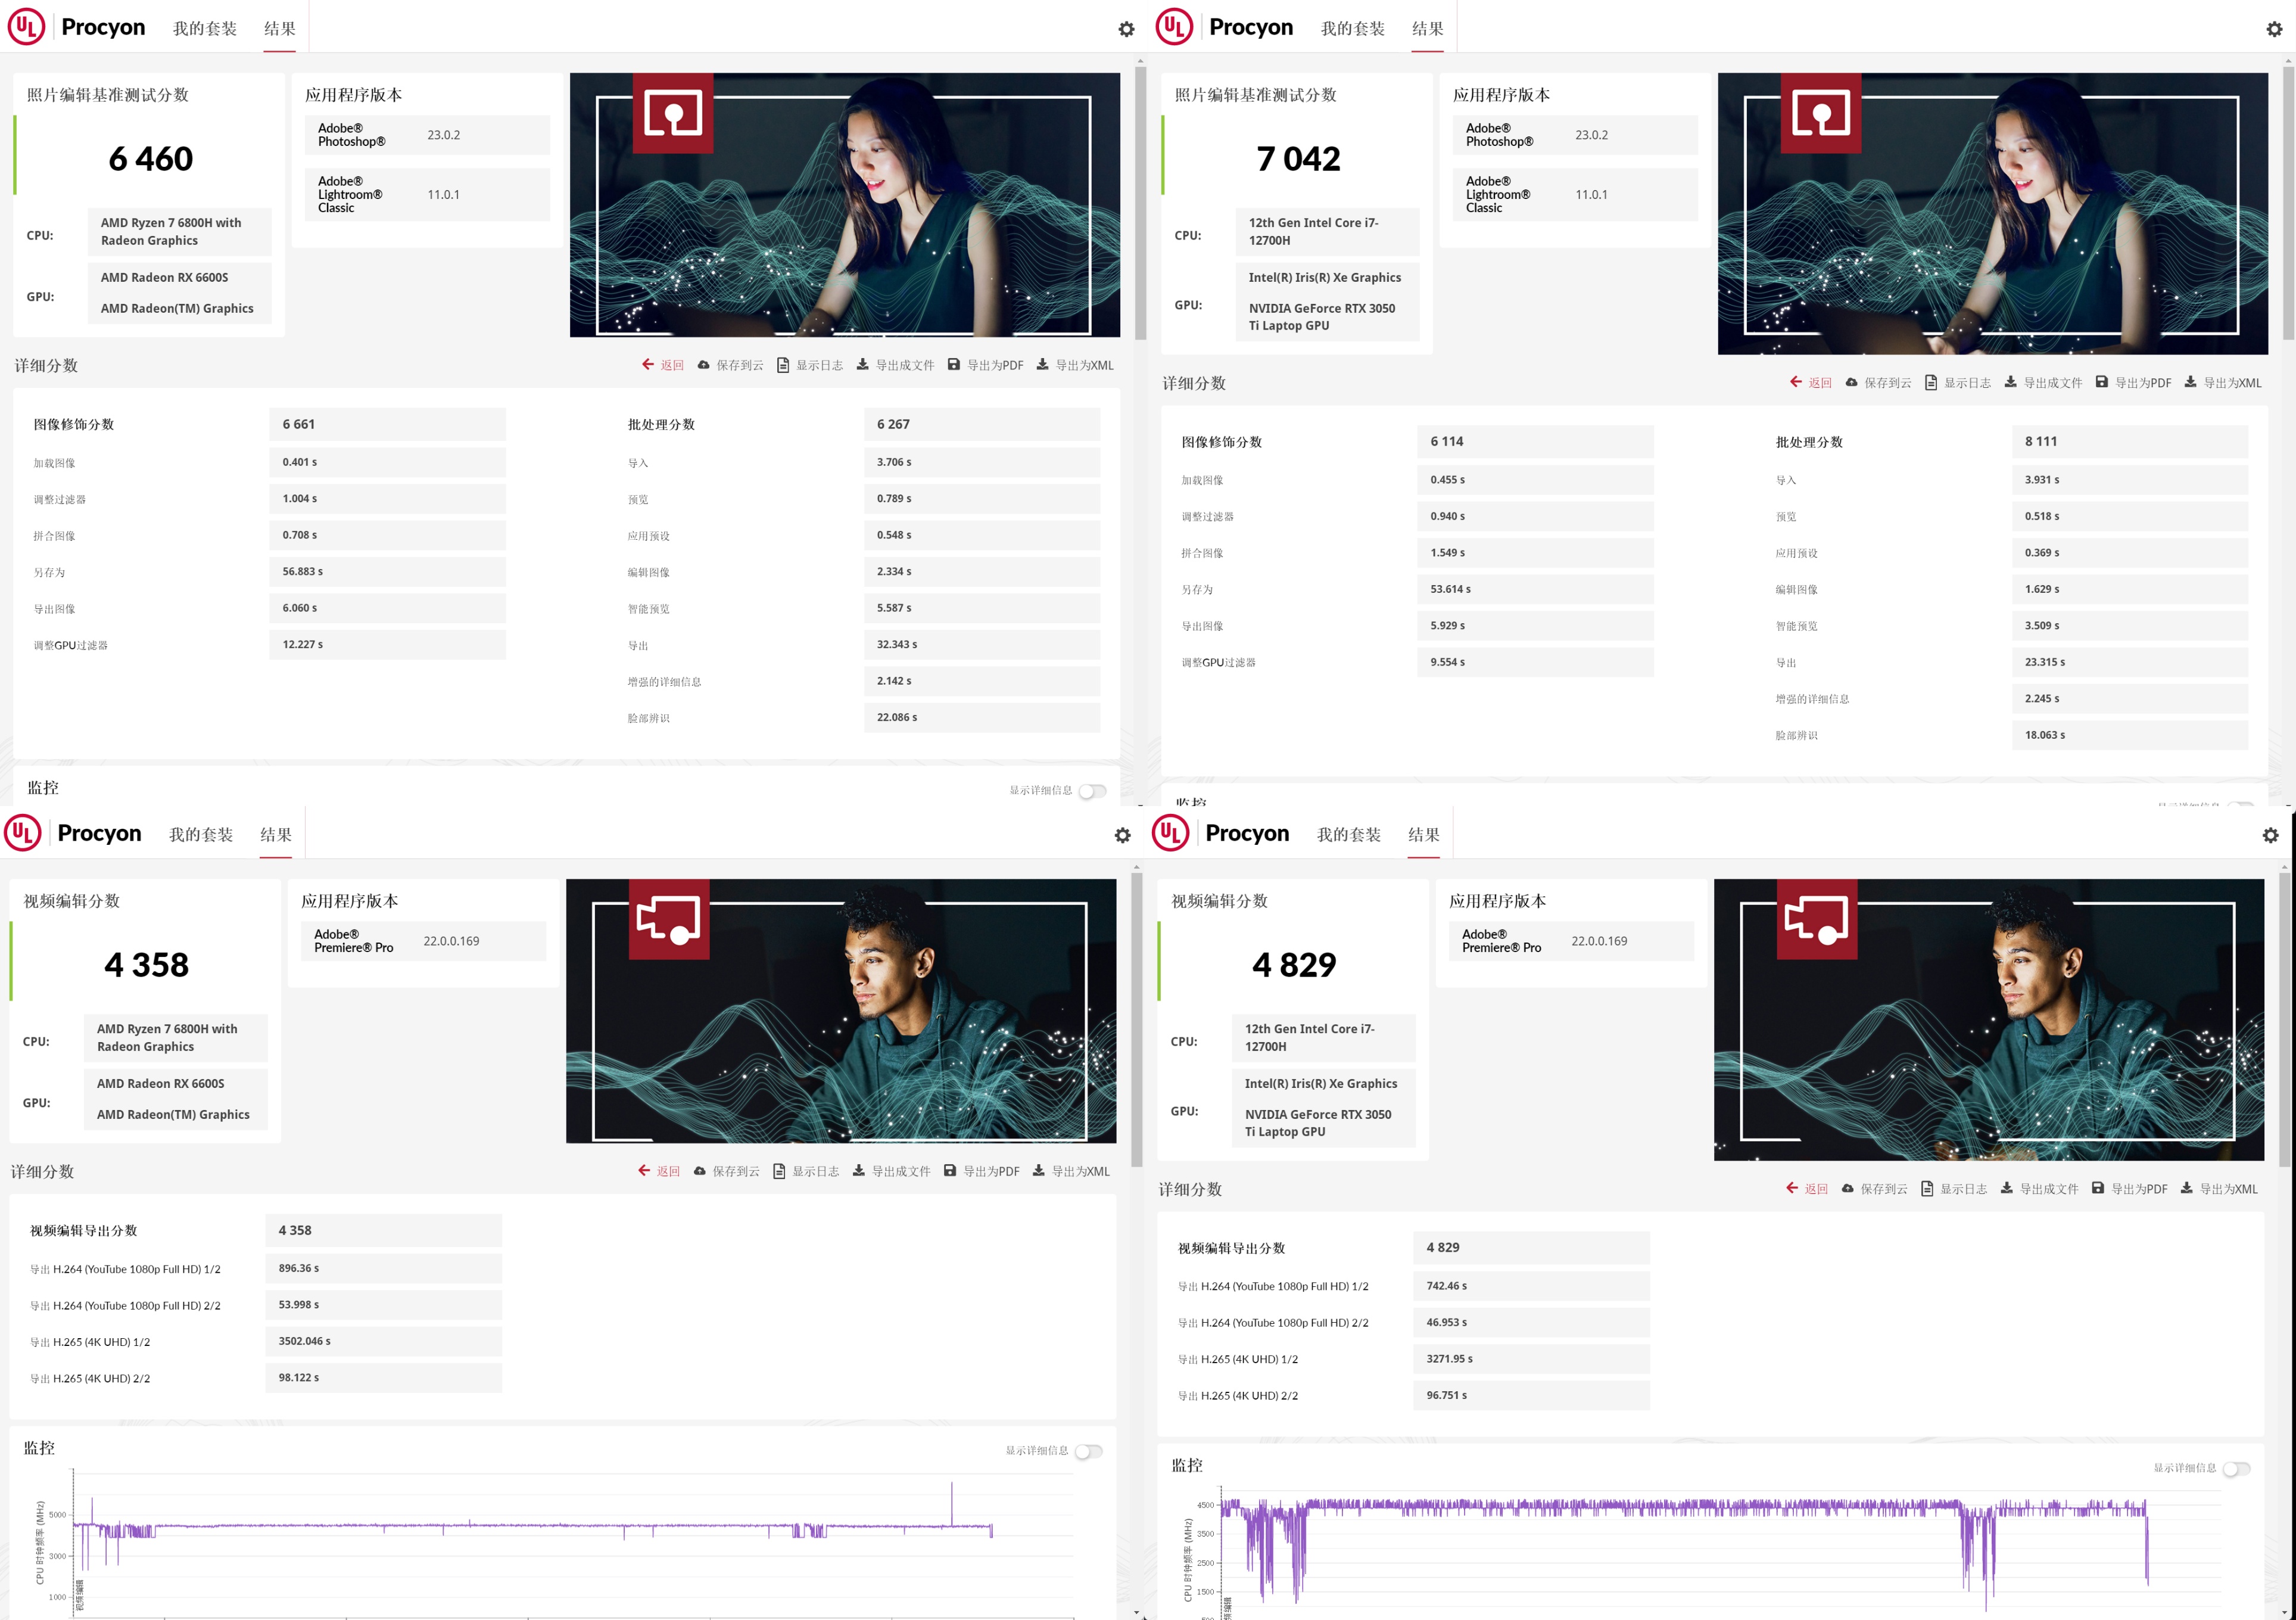
Task: Open settings gear in the 6 460 score window
Action: [x=1126, y=29]
